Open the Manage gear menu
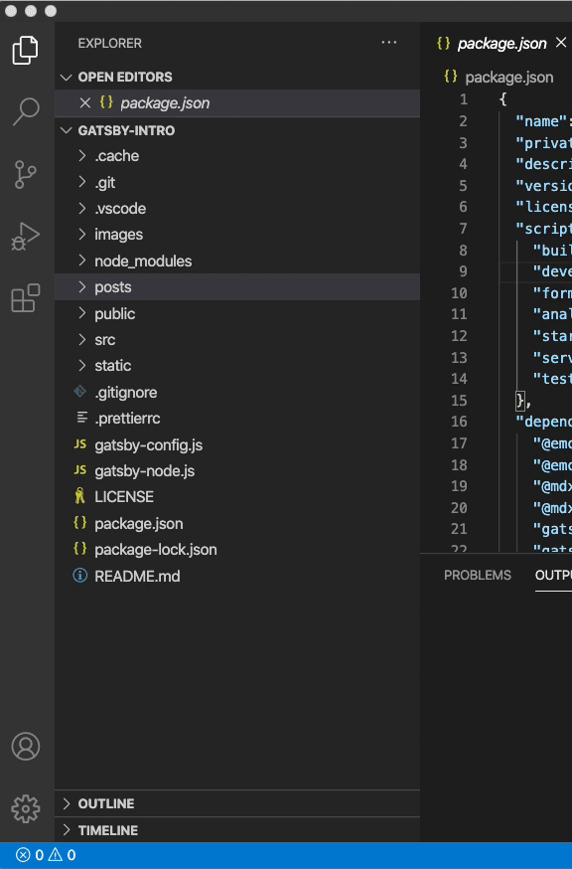This screenshot has height=869, width=572. coord(26,809)
